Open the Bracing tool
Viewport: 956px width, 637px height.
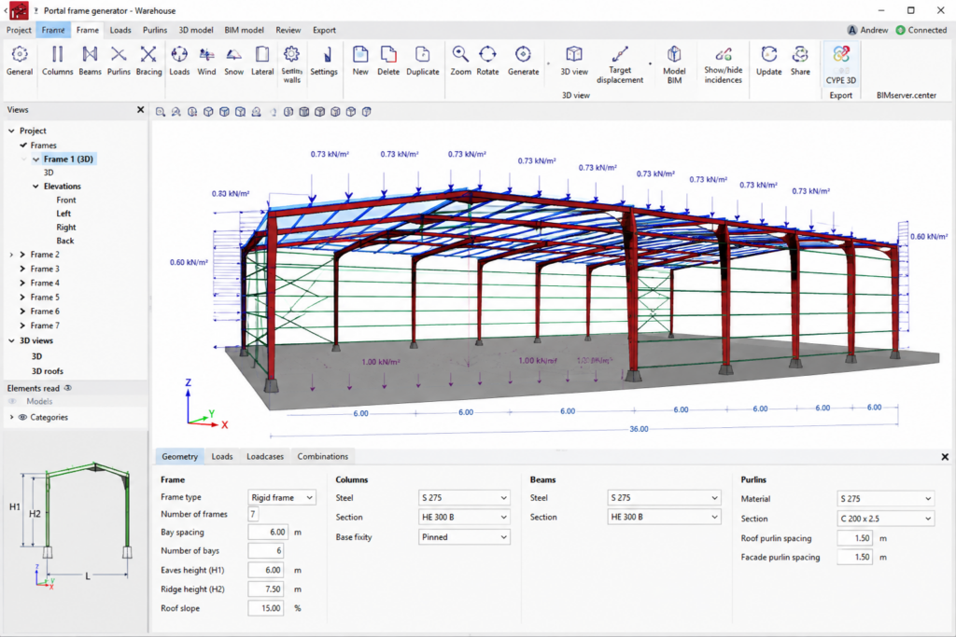[148, 61]
